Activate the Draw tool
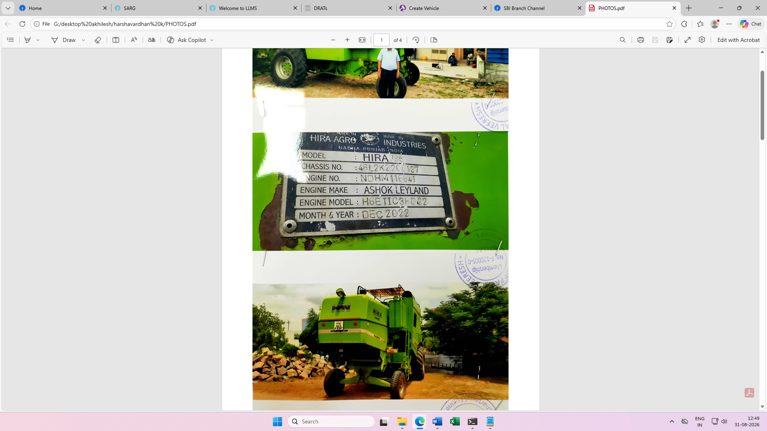 [64, 40]
